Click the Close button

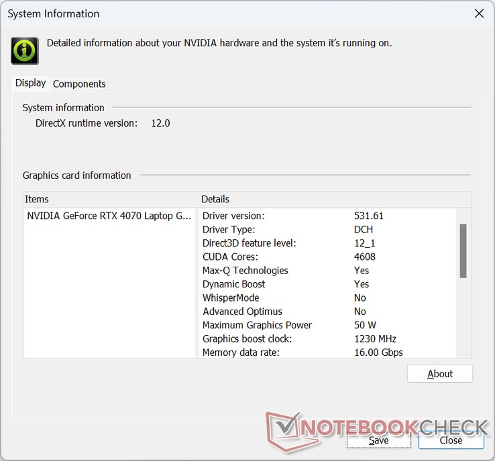(451, 440)
